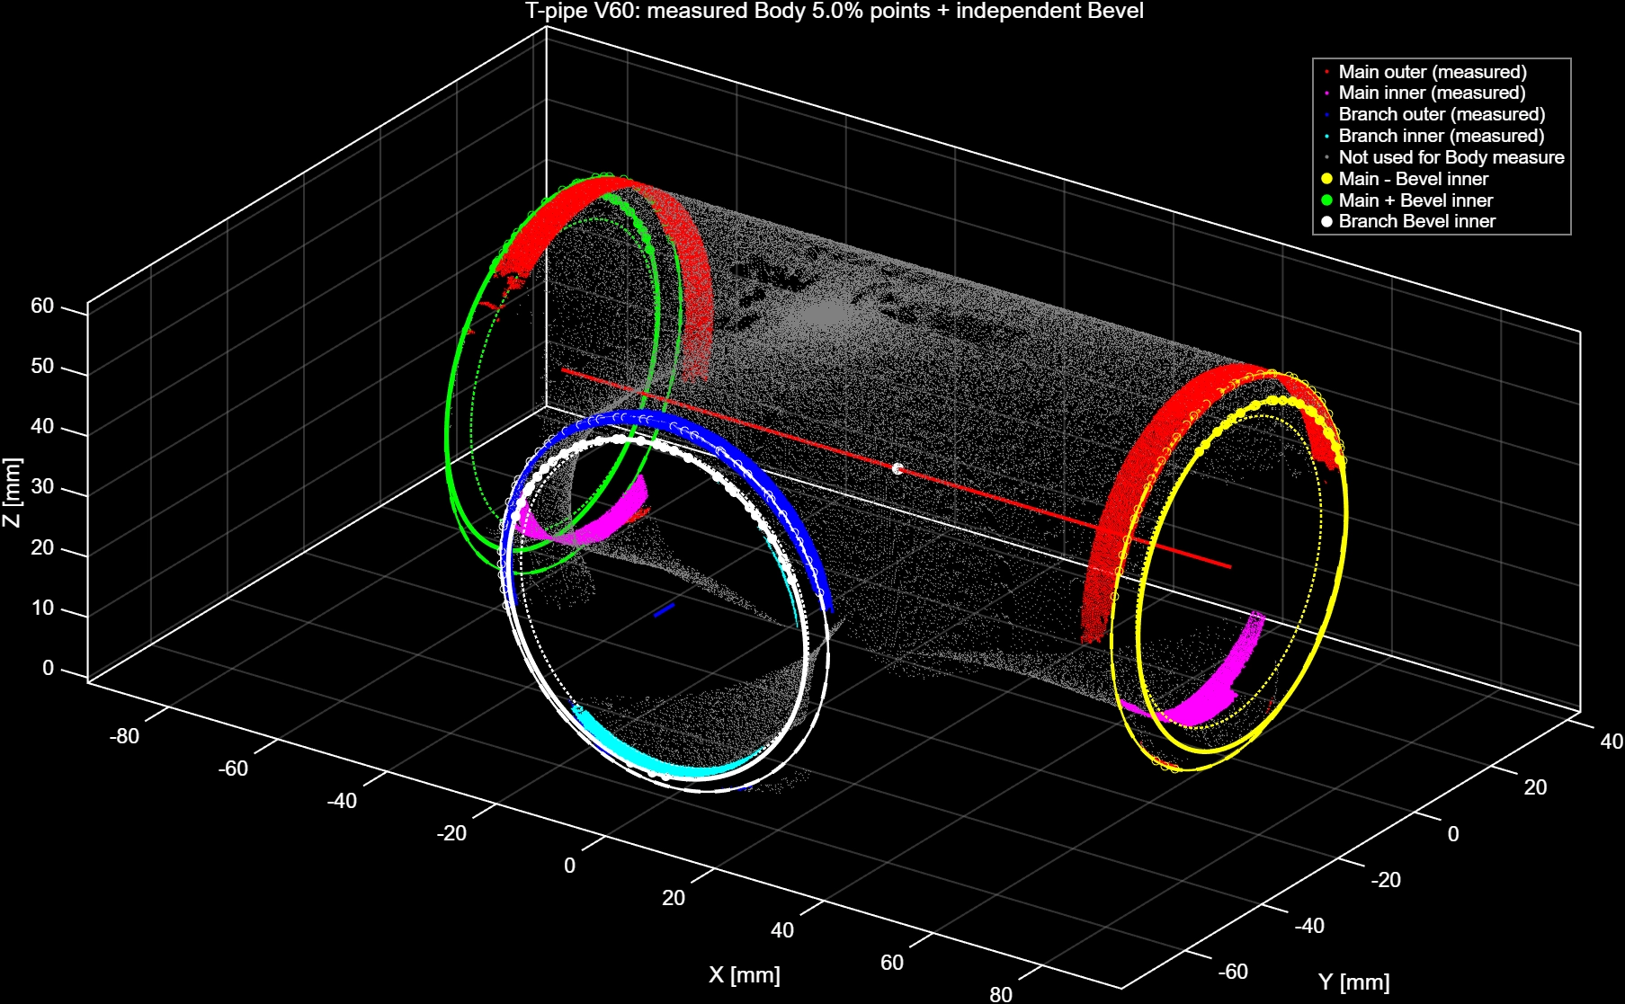Click the yellow marker beside 'Main - Bevel inner'
Screen dimensions: 1625x1004
coord(1326,179)
